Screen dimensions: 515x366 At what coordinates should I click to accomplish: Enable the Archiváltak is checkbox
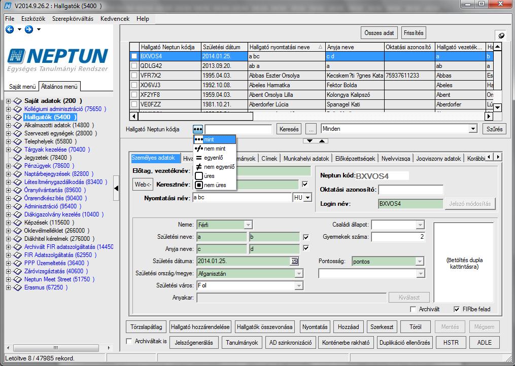pos(129,341)
